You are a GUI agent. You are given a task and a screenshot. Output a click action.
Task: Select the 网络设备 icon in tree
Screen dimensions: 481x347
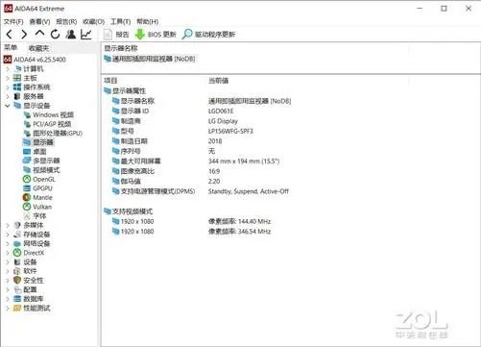tap(17, 243)
